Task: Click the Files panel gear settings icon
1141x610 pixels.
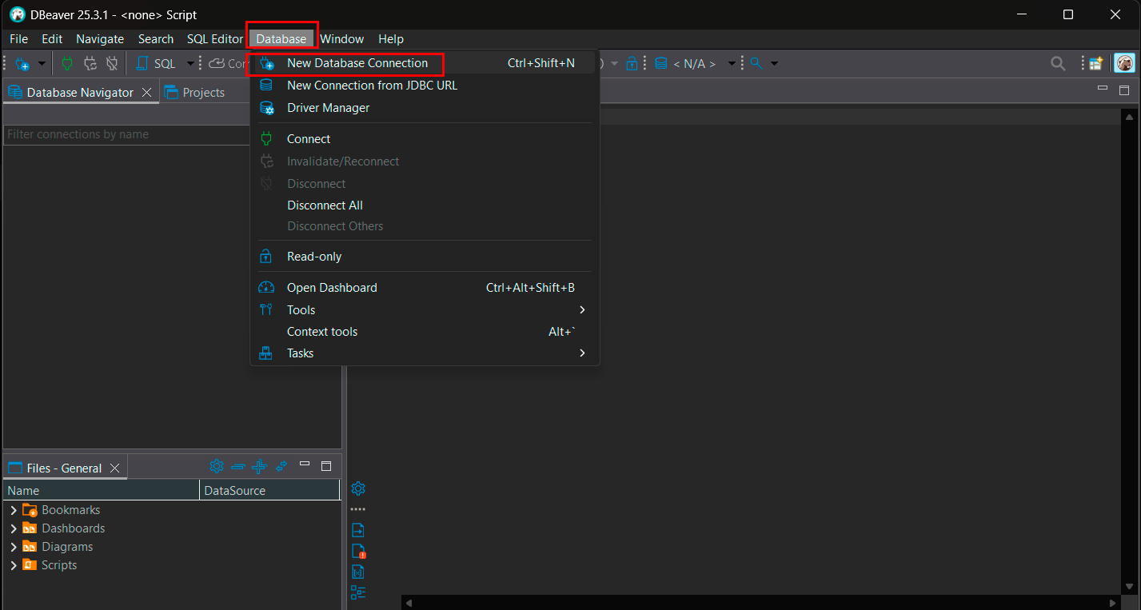Action: pyautogui.click(x=216, y=466)
